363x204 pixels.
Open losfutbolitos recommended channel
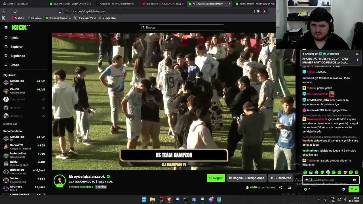coord(24,155)
